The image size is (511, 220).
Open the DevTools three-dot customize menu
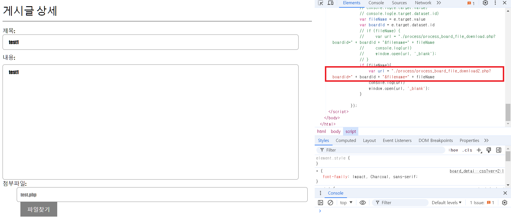495,3
